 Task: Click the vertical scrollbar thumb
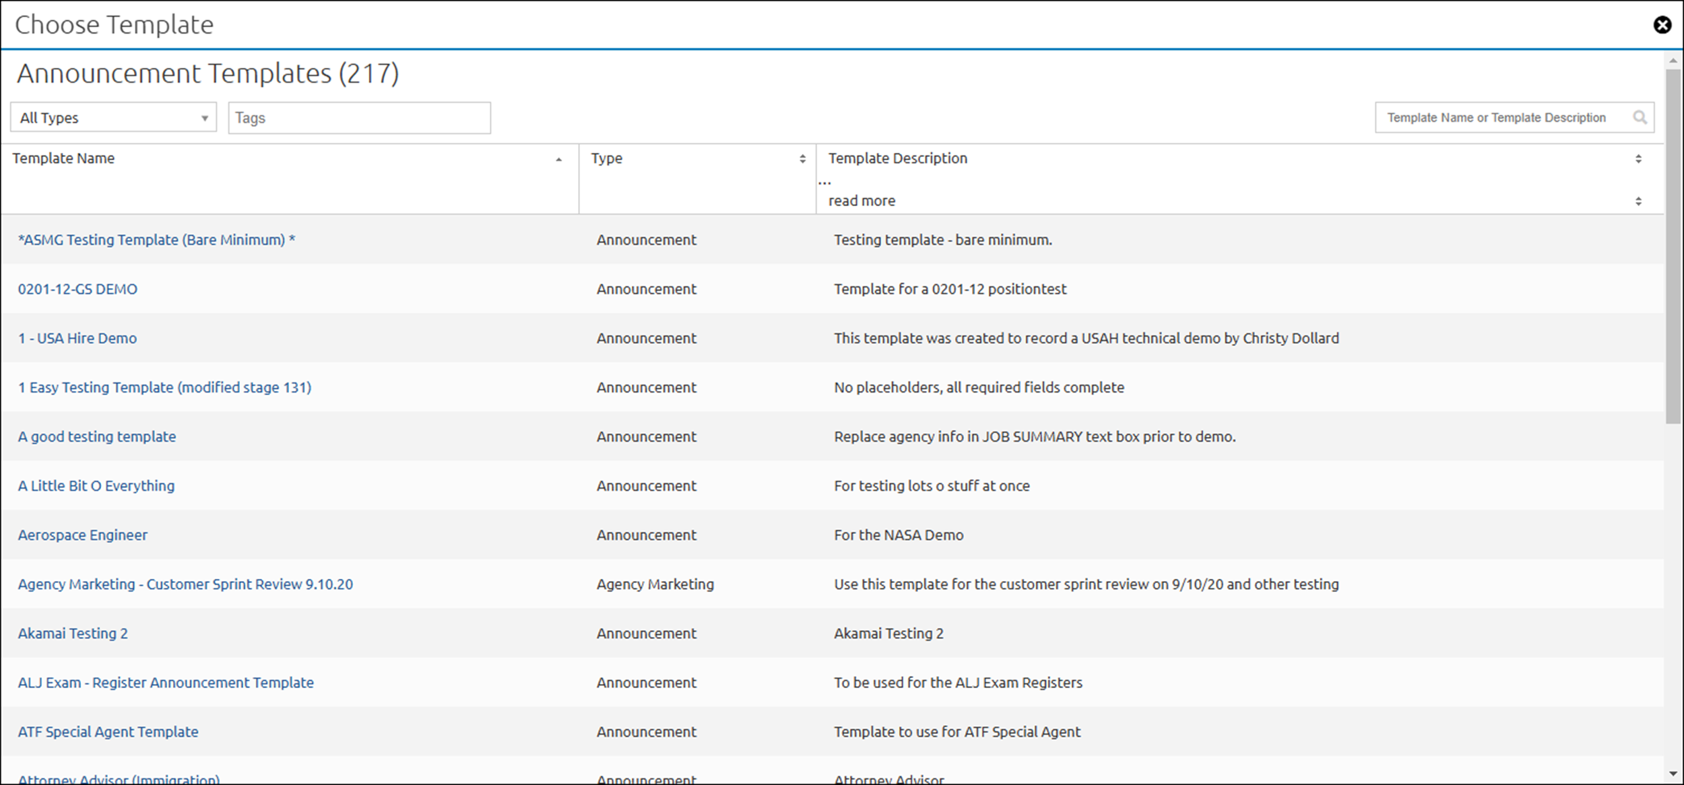[1673, 246]
